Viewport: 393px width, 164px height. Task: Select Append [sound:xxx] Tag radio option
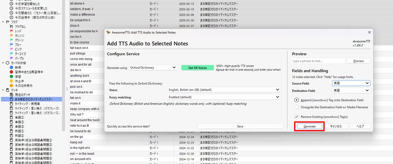(297, 100)
